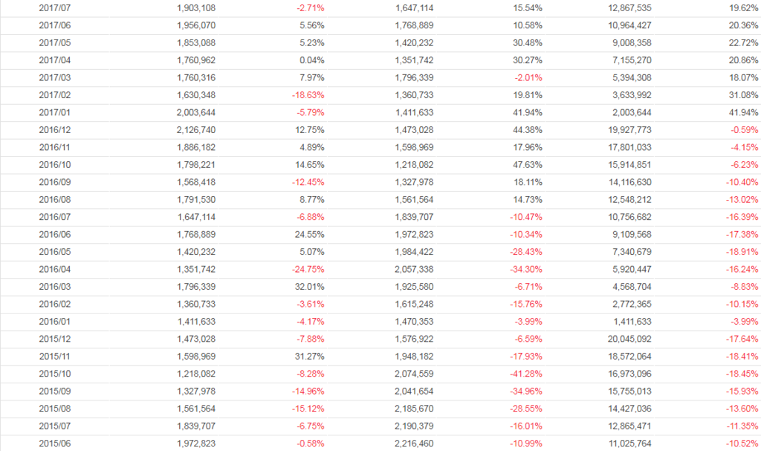
Task: Select value 2,216,460 in the 2015/06 row
Action: coord(412,444)
